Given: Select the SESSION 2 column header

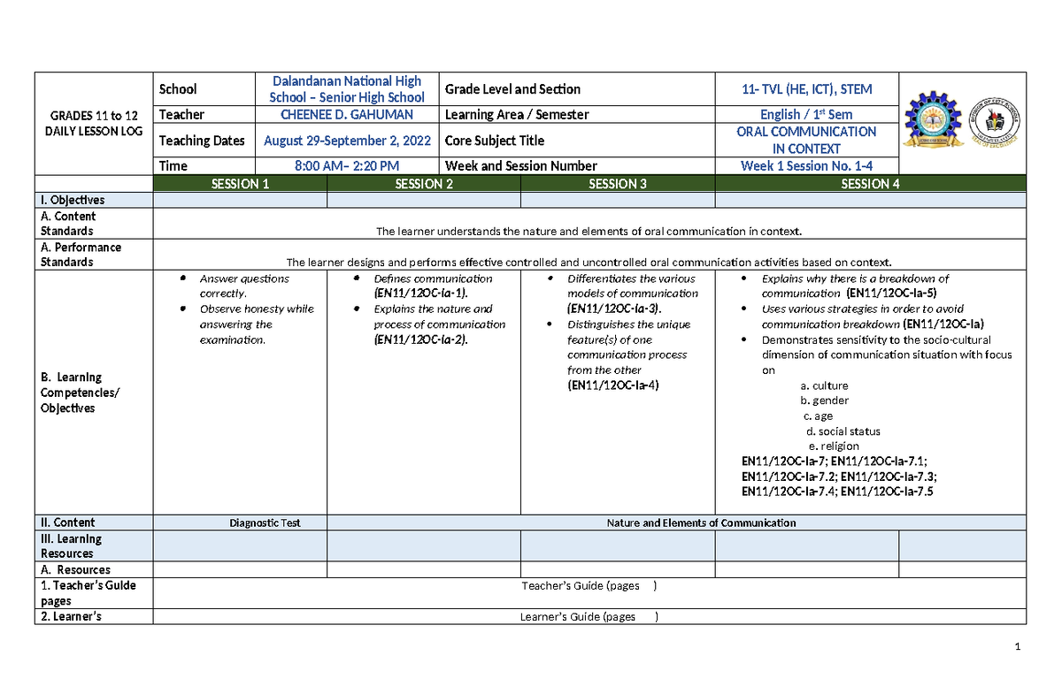Looking at the screenshot, I should [423, 183].
